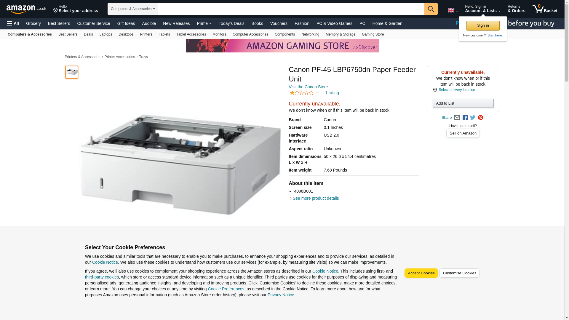Click inside the Amazon search field
The height and width of the screenshot is (320, 569).
point(291,9)
